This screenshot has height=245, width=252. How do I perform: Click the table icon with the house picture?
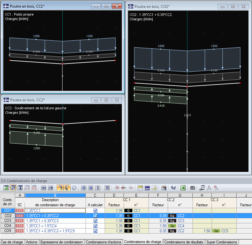click(x=164, y=188)
